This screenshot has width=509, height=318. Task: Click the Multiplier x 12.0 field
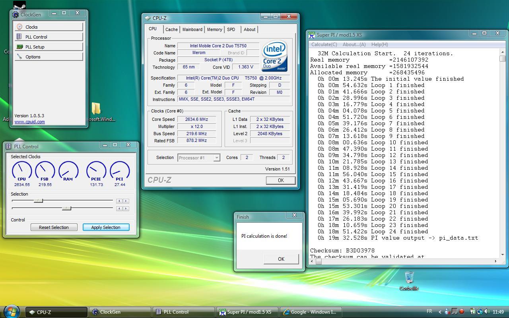pos(197,126)
